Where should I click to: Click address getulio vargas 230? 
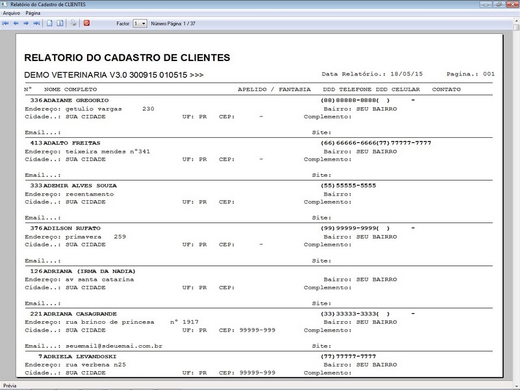tap(110, 109)
